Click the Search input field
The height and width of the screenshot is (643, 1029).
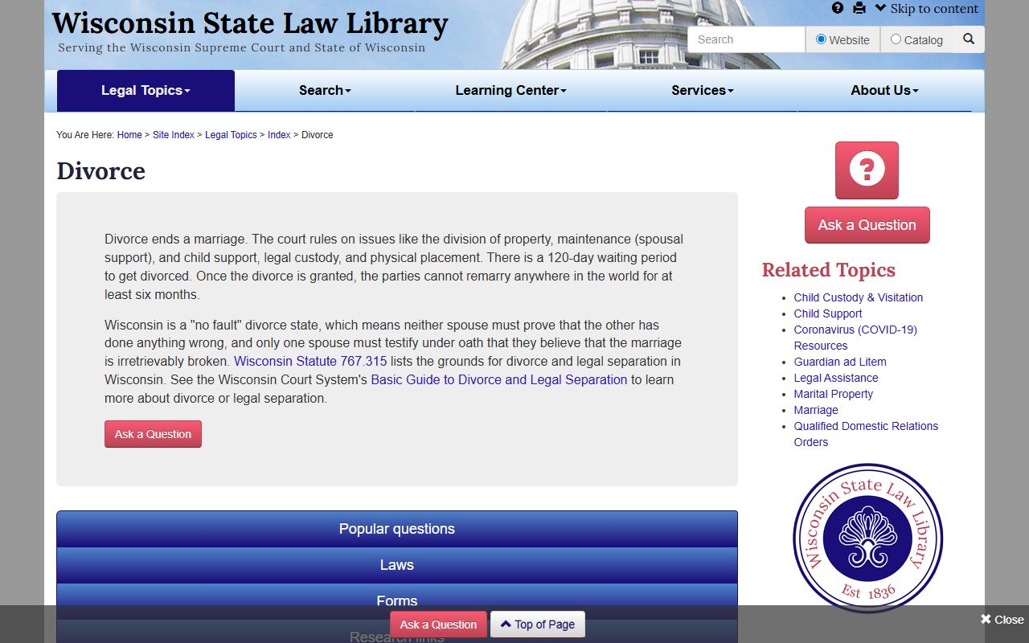[x=746, y=39]
